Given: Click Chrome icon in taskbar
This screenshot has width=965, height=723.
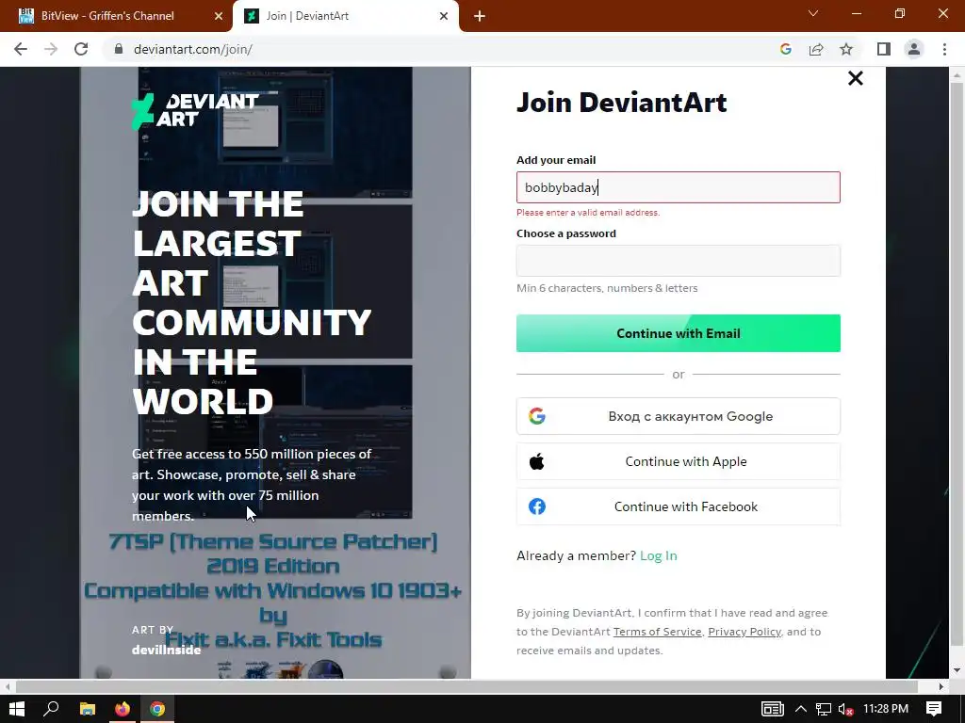Looking at the screenshot, I should tap(157, 709).
